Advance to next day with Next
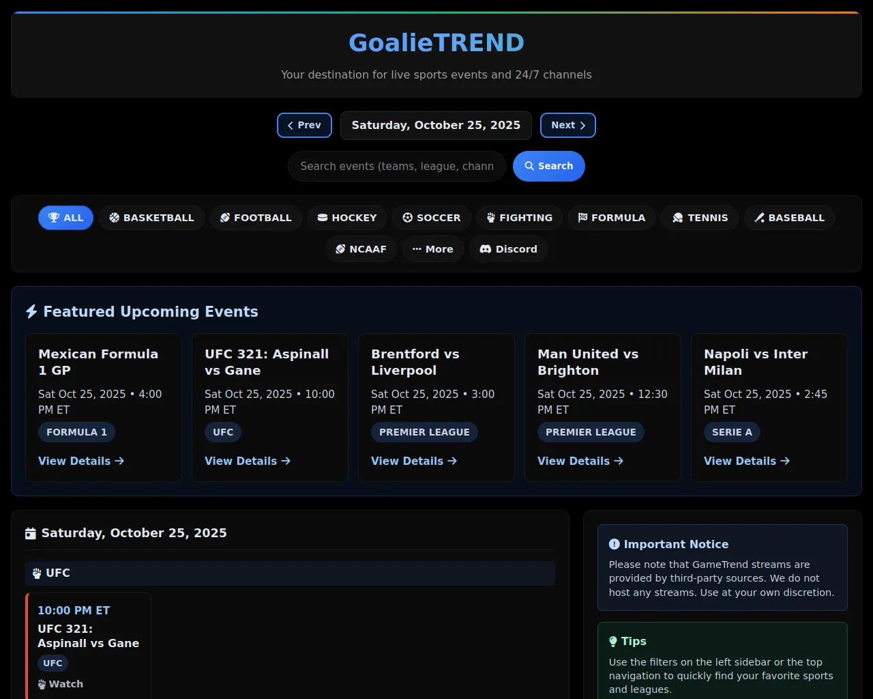This screenshot has height=699, width=873. [567, 125]
